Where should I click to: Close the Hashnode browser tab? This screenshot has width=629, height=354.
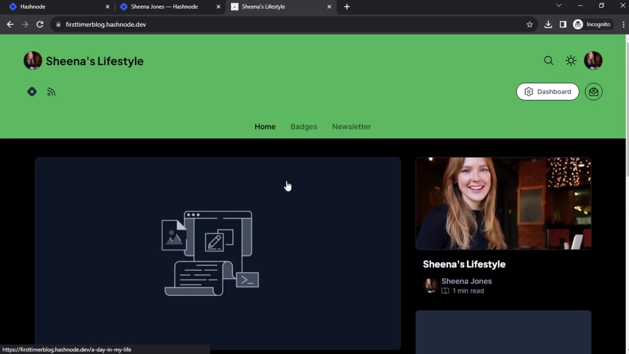point(107,7)
